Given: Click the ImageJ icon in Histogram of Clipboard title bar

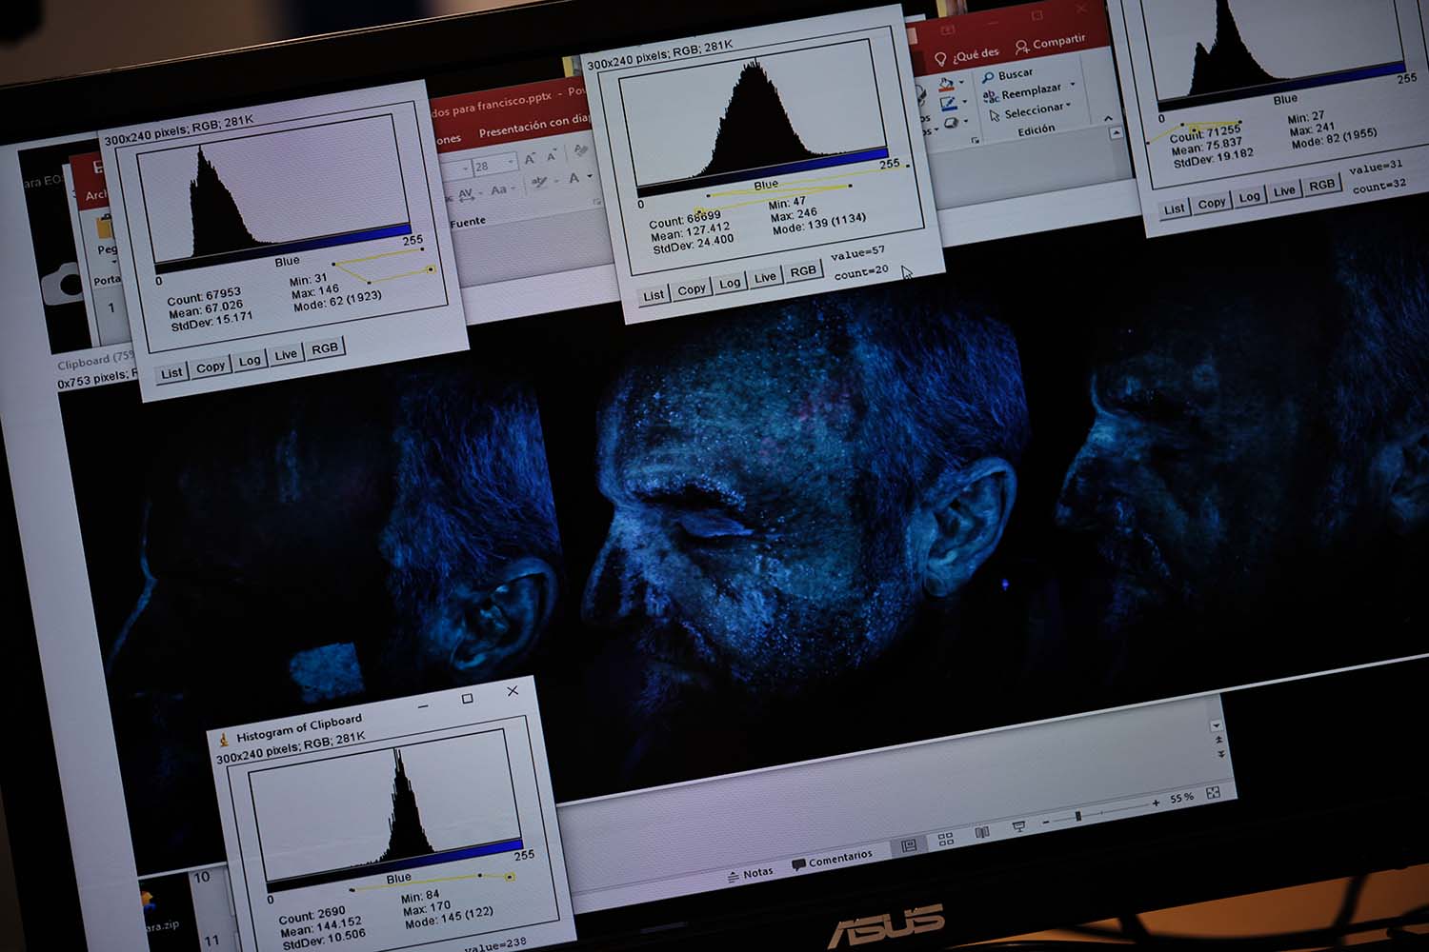Looking at the screenshot, I should coord(224,739).
